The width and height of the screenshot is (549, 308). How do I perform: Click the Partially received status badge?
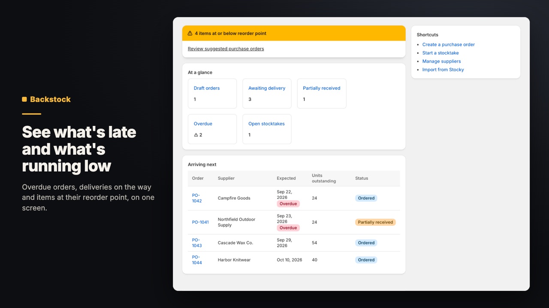[x=375, y=222]
